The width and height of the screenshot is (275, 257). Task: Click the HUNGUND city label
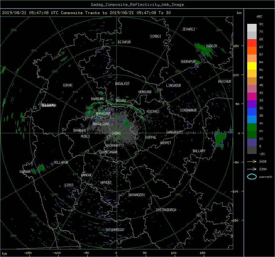point(145,92)
